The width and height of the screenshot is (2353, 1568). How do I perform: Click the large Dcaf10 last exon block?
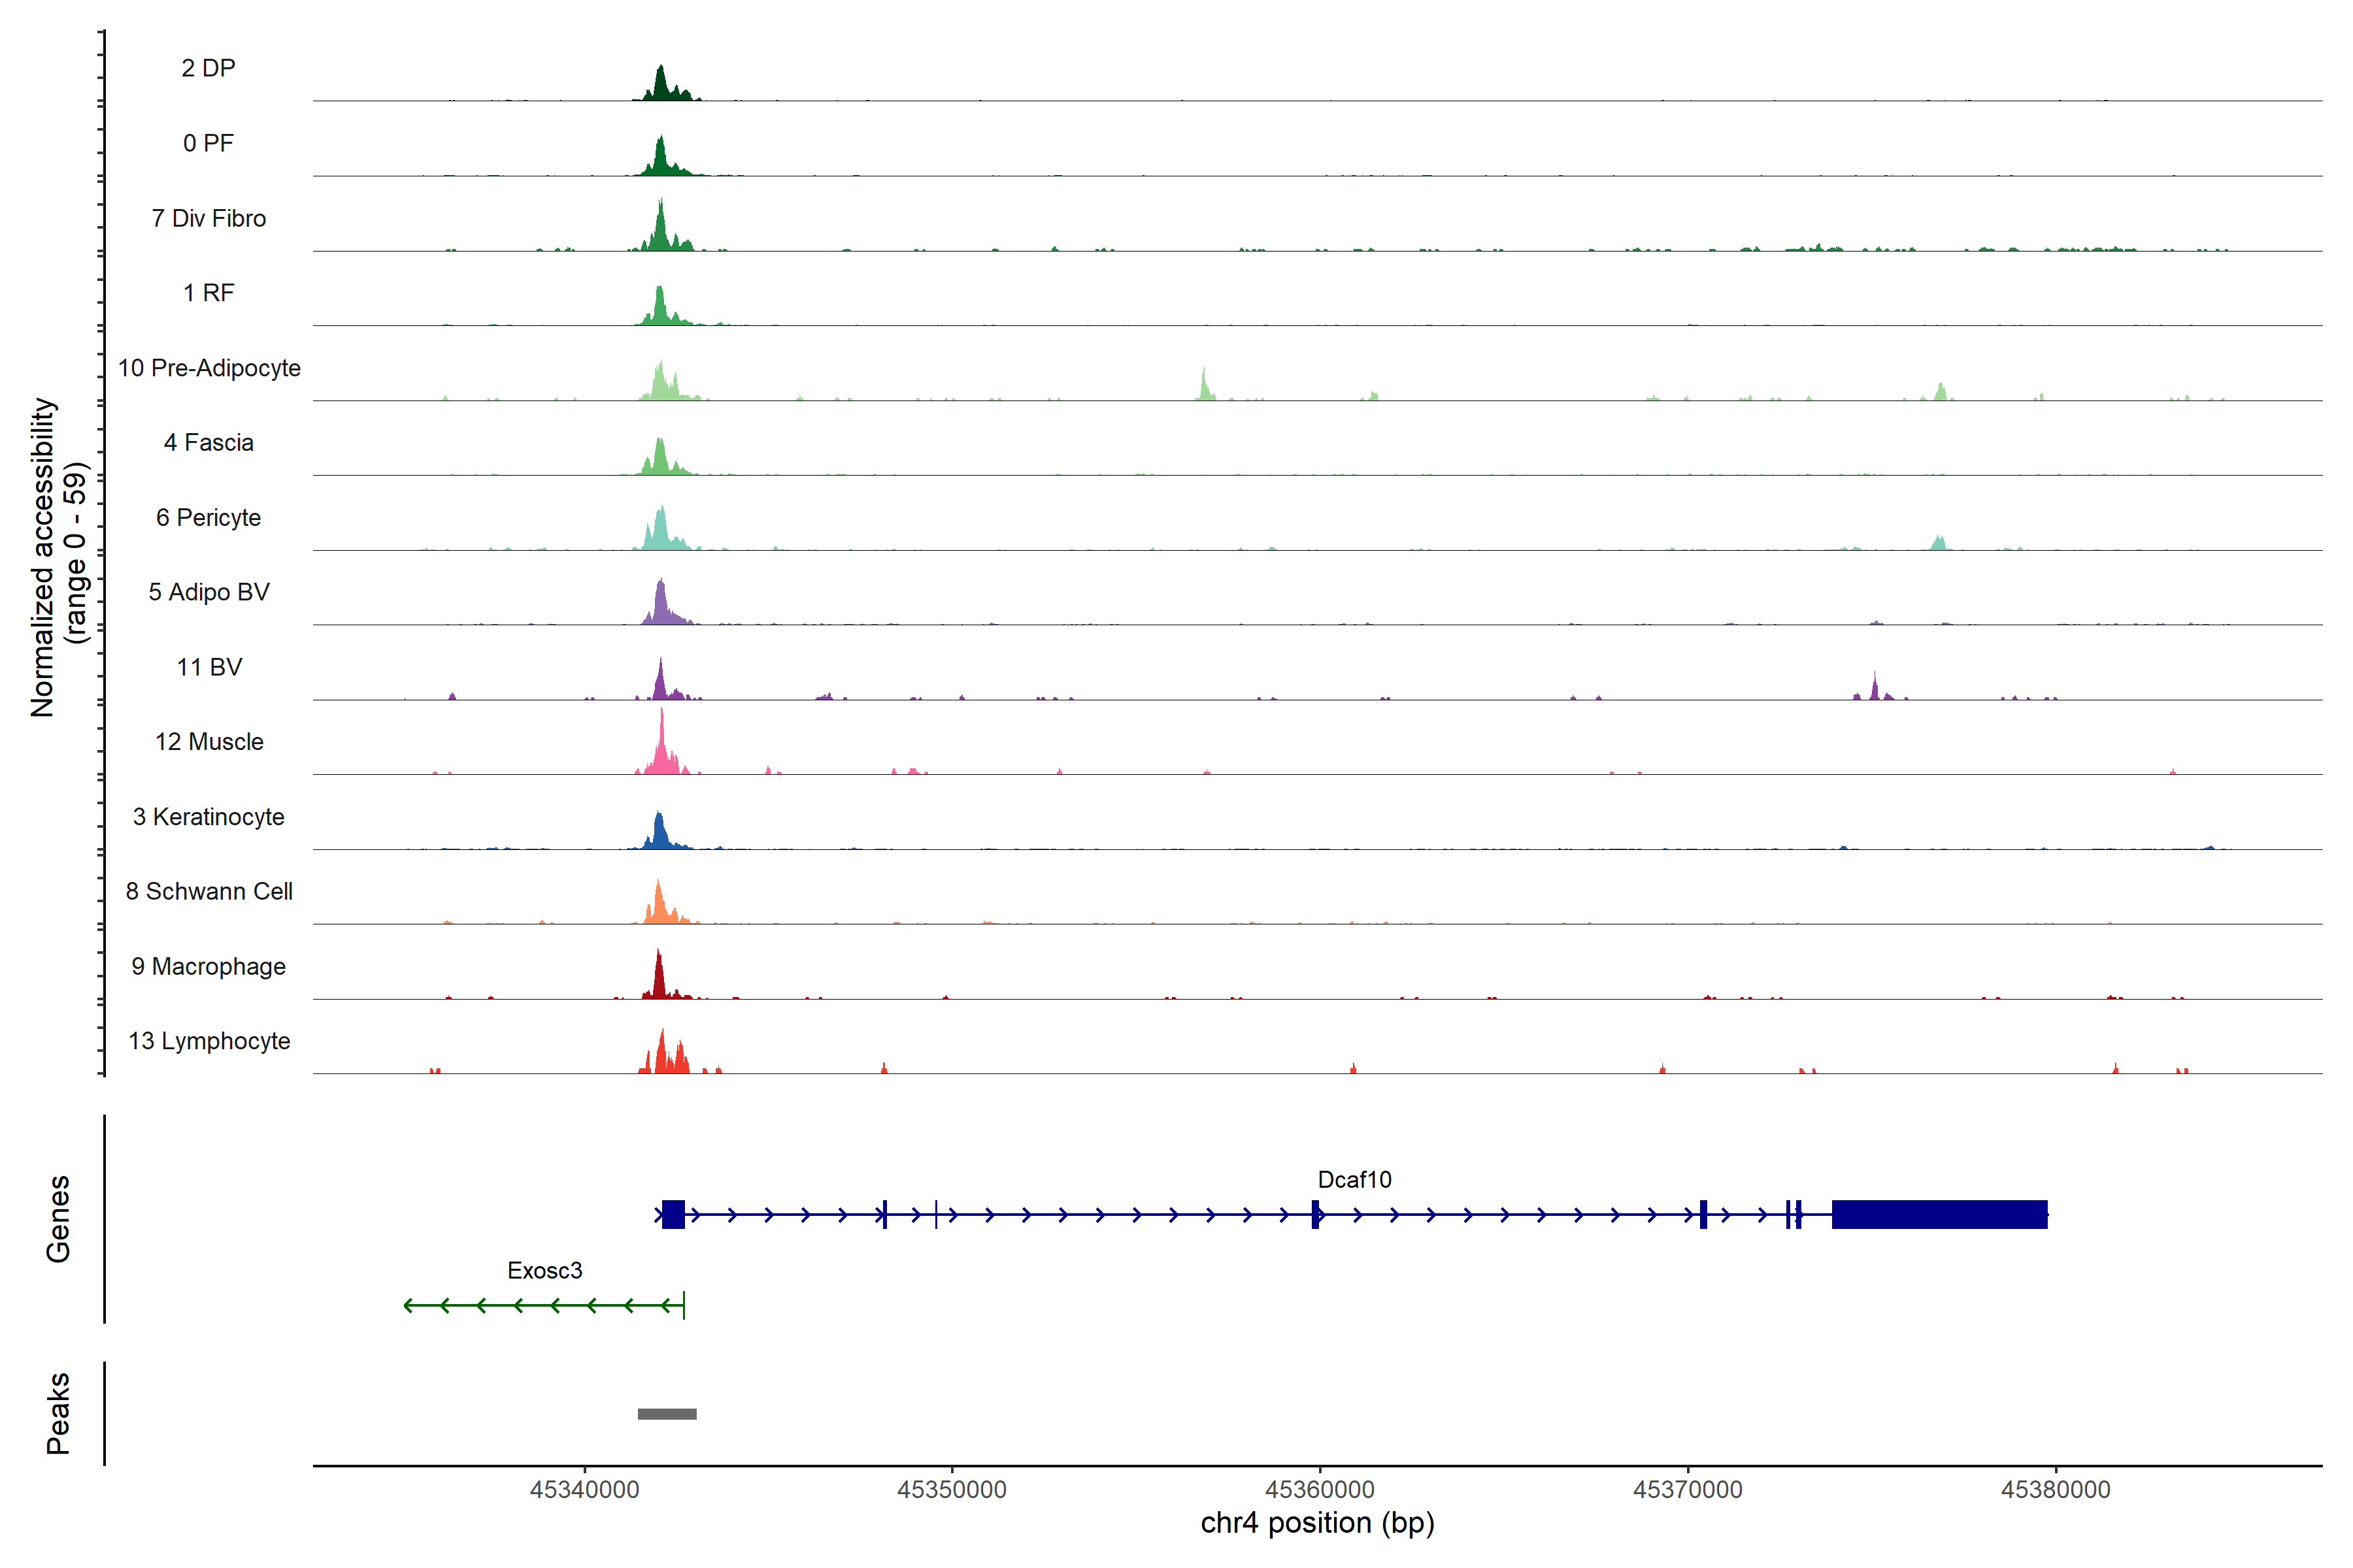click(1939, 1214)
